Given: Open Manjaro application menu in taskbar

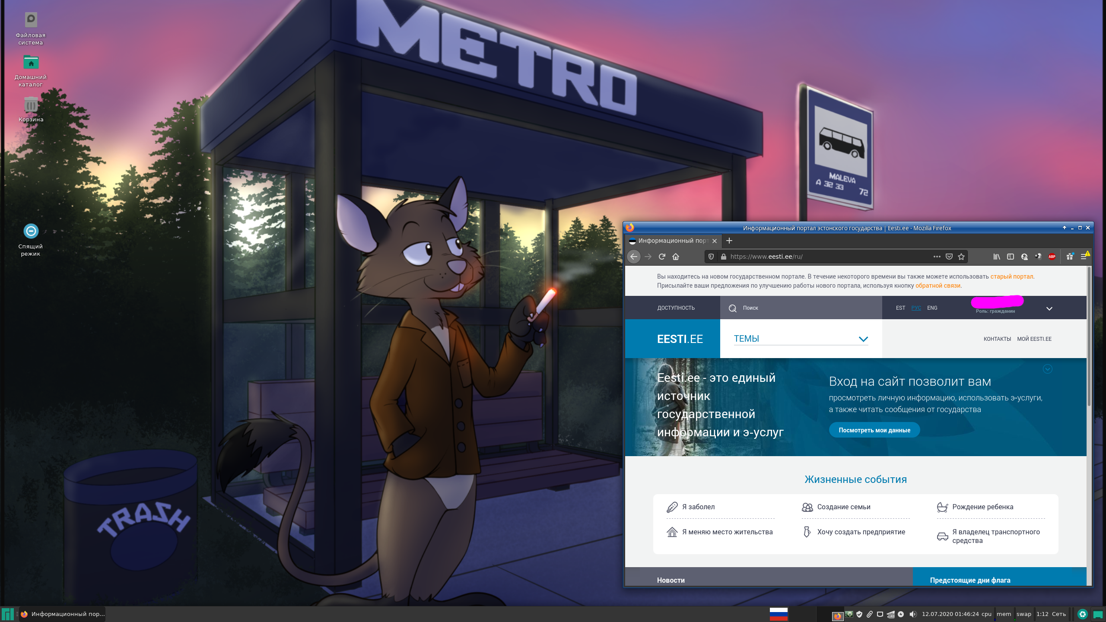Looking at the screenshot, I should [x=7, y=614].
